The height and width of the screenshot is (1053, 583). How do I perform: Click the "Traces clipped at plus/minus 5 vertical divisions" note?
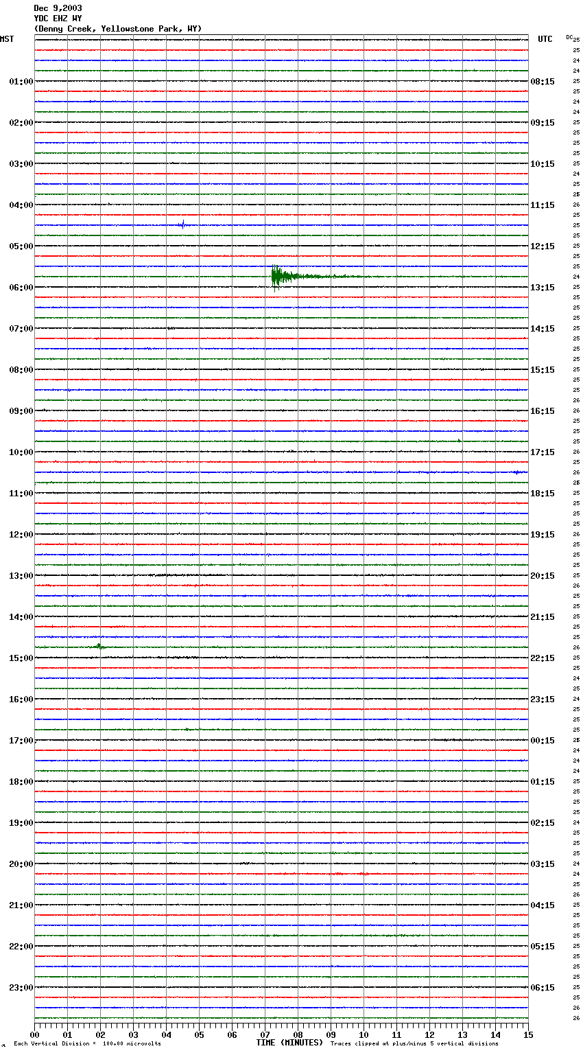[x=414, y=1044]
